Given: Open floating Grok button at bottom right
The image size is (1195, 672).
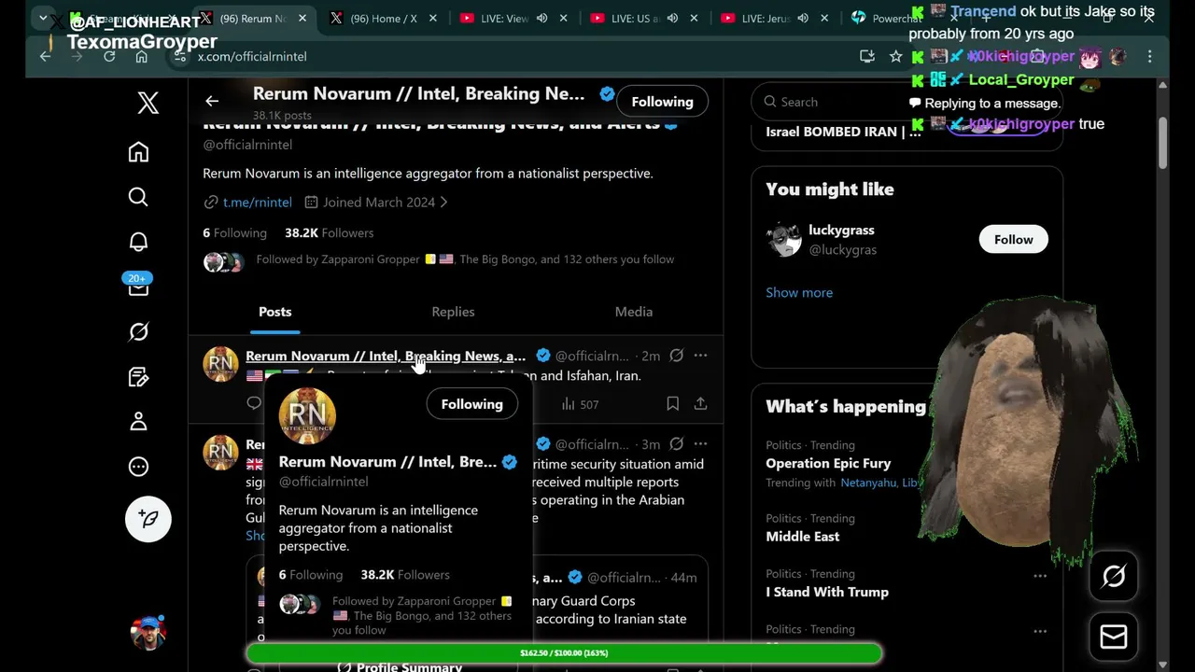Looking at the screenshot, I should [1114, 577].
